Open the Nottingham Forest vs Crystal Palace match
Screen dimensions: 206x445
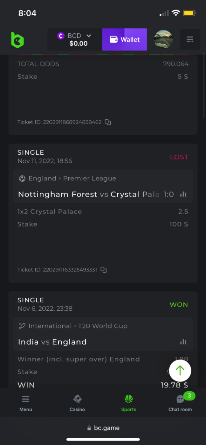tap(103, 194)
